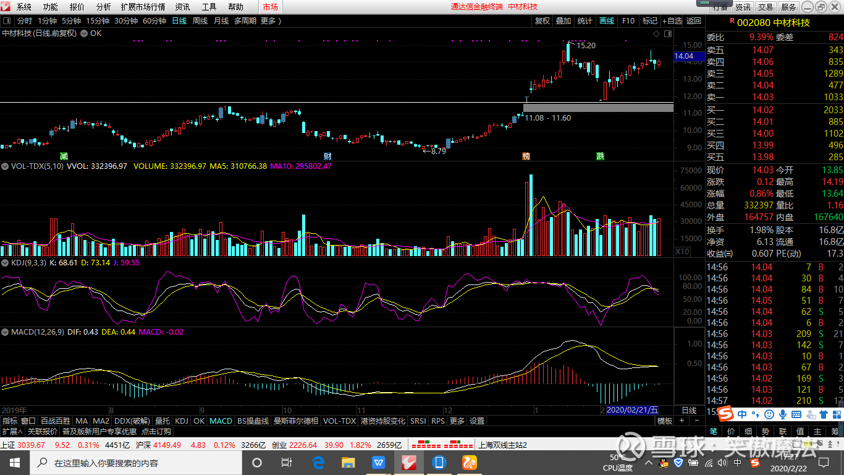Select KDJ indicator tab

181,421
